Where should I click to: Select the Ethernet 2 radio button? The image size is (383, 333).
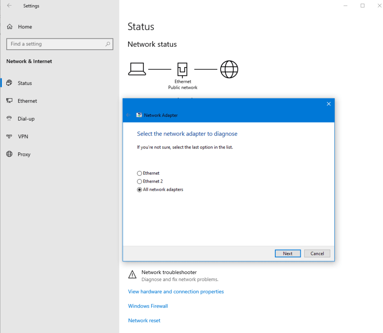[x=140, y=181]
